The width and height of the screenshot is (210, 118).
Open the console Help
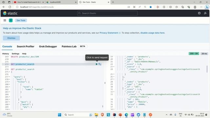point(24,54)
